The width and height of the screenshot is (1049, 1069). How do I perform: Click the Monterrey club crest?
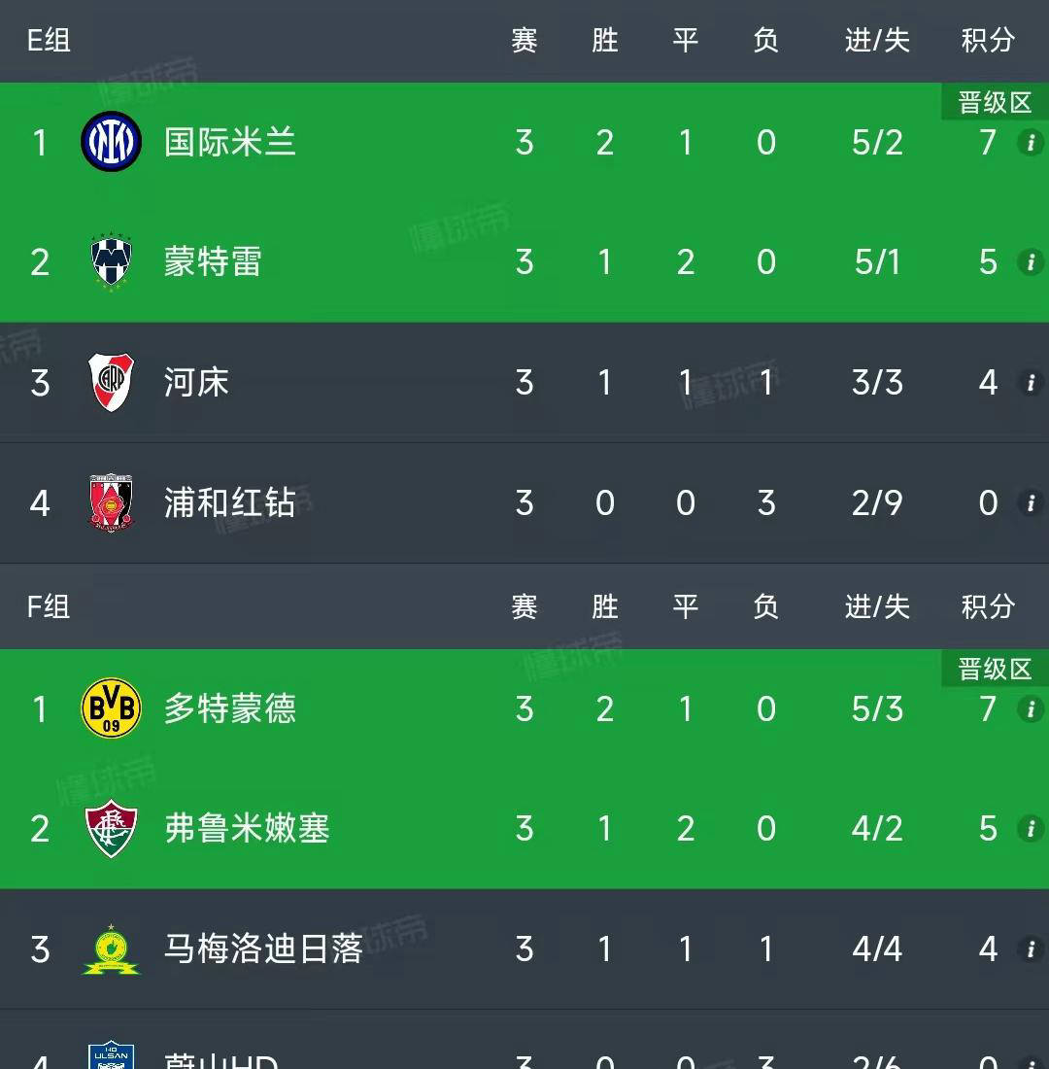point(111,262)
